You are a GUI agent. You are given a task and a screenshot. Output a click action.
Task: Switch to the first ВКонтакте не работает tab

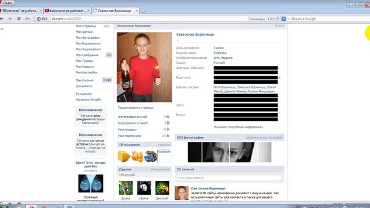coord(21,11)
